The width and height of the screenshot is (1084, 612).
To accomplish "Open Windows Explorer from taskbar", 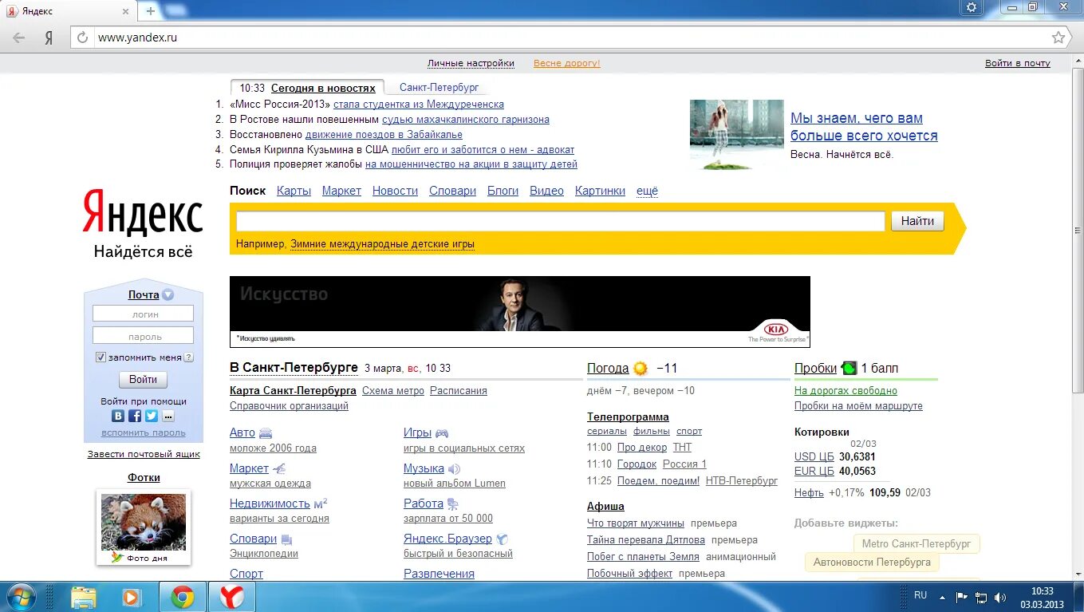I will [x=83, y=597].
